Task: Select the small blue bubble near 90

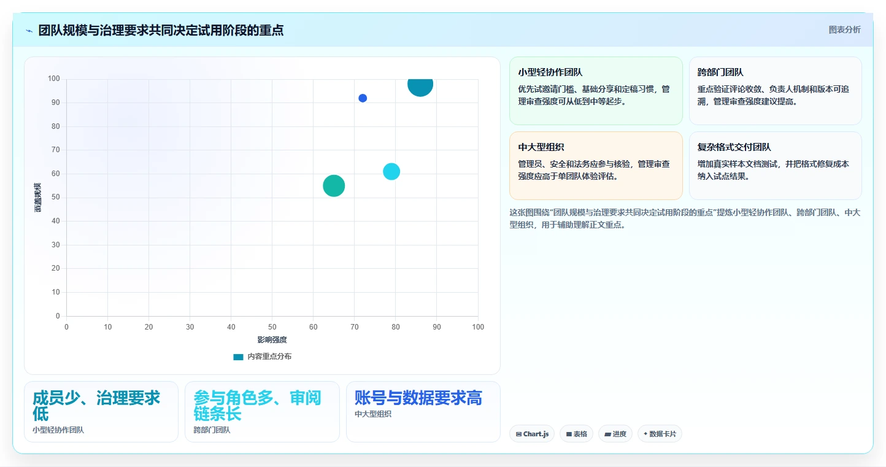Action: pyautogui.click(x=363, y=98)
